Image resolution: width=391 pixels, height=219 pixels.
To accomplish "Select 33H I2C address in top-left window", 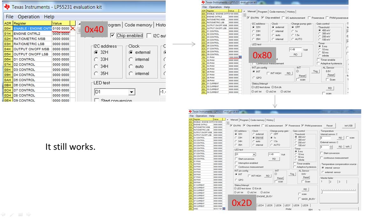I will point(96,59).
